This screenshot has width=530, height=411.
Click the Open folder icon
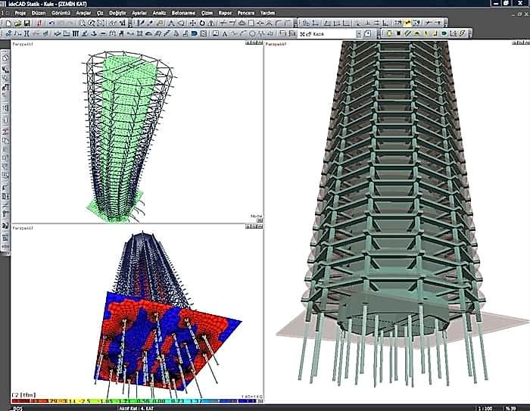(16, 24)
